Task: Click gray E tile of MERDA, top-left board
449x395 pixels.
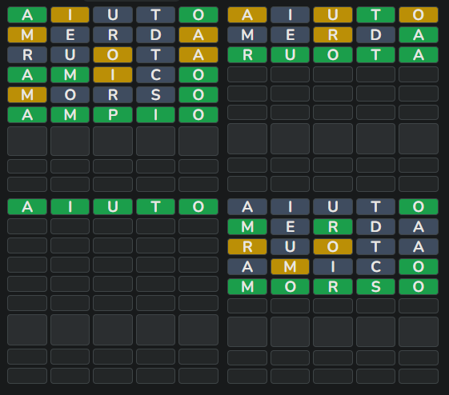Action: click(70, 34)
